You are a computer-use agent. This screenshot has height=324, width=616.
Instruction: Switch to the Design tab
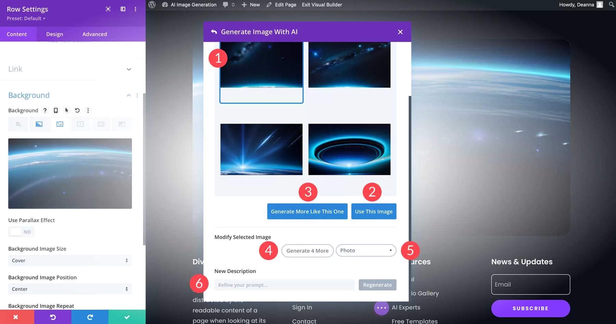tap(55, 34)
